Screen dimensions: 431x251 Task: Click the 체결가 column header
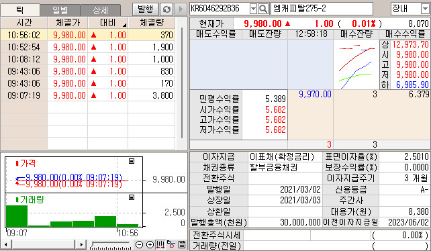pyautogui.click(x=68, y=23)
